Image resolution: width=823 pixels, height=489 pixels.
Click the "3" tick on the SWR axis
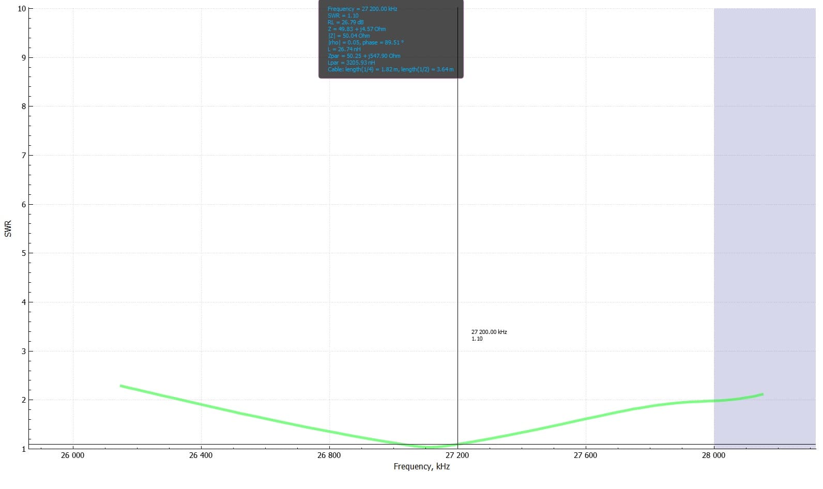24,352
